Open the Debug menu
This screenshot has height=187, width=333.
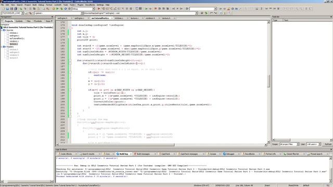tap(41, 5)
